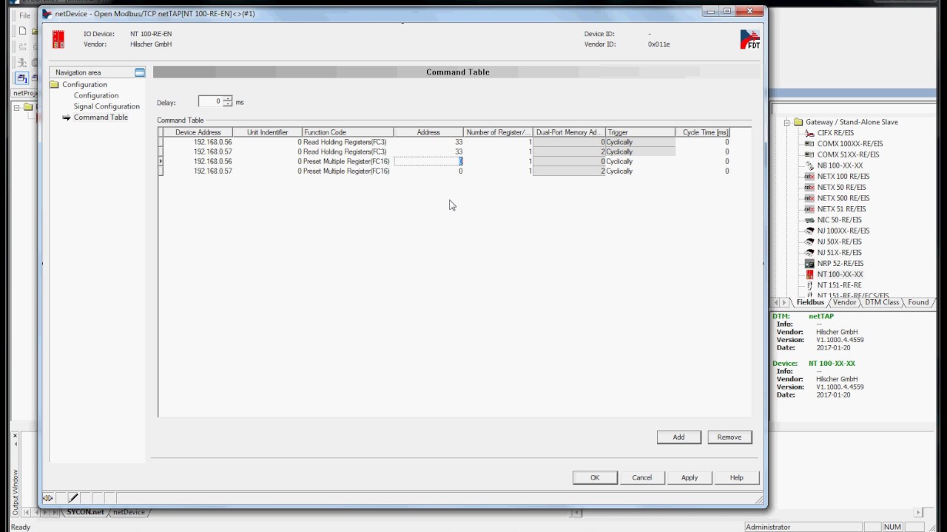The height and width of the screenshot is (532, 947).
Task: Select the COMX 100XX-RE/EIS device icon
Action: 809,143
